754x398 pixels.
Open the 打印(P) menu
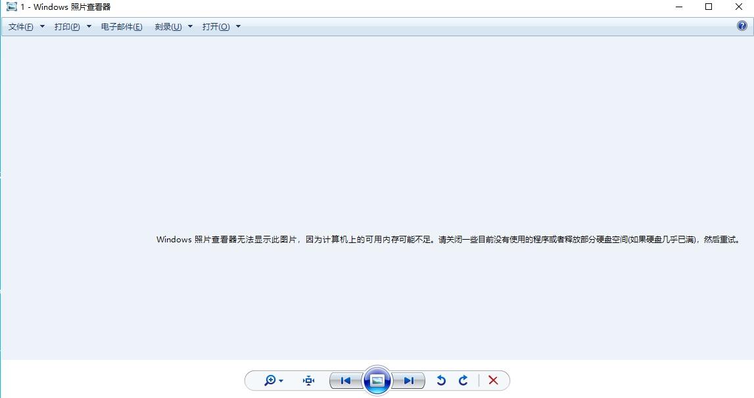click(x=67, y=27)
